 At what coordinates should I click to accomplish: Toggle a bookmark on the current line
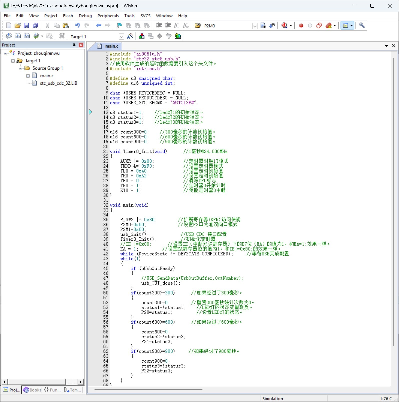coord(119,25)
